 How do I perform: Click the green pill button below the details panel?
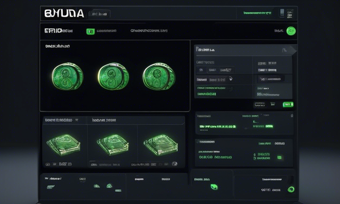(288, 105)
